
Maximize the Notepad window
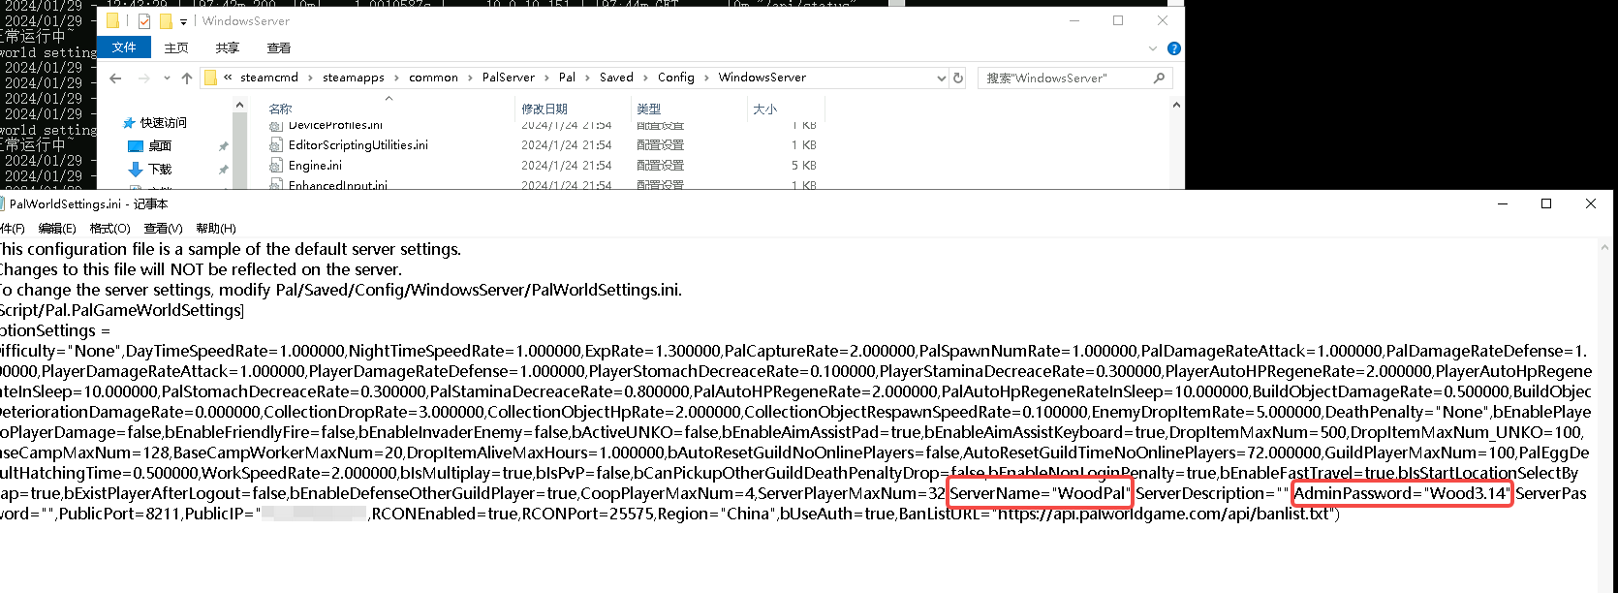1546,203
